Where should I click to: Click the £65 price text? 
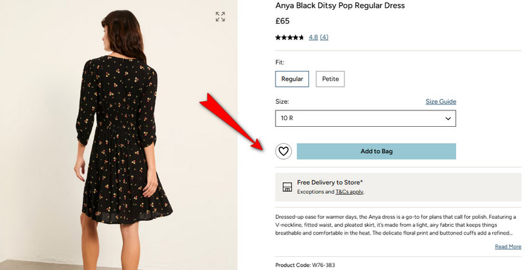pyautogui.click(x=283, y=21)
